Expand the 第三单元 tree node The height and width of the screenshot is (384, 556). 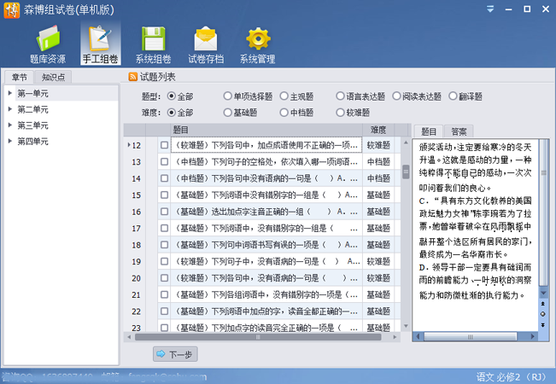[x=9, y=125]
